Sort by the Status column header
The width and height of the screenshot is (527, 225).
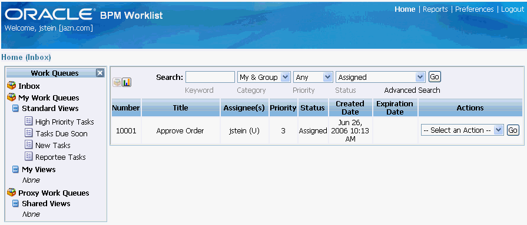click(313, 108)
